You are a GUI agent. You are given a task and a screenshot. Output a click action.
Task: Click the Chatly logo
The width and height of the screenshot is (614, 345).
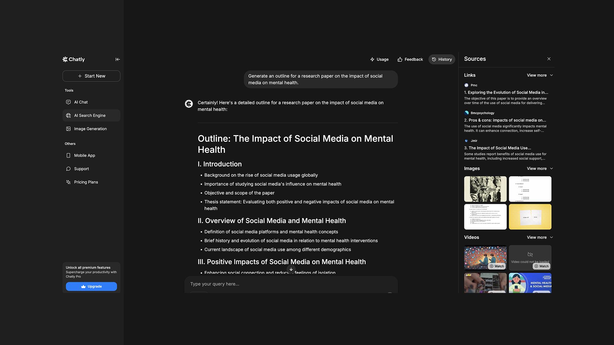[74, 59]
